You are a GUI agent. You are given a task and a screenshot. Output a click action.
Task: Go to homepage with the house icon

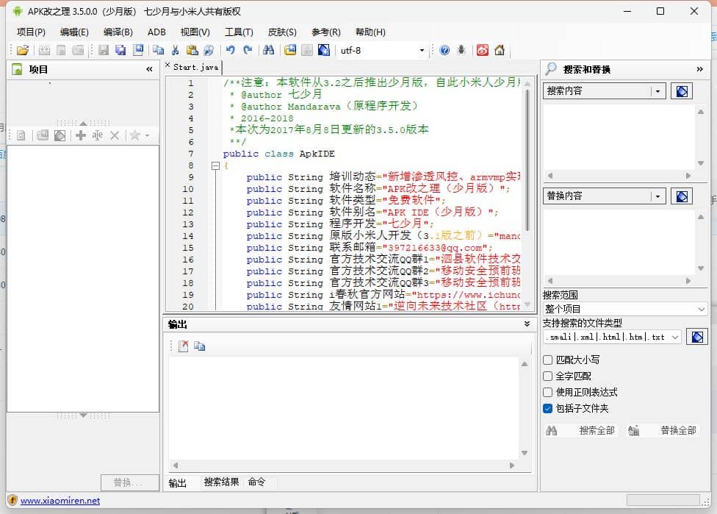[x=500, y=50]
